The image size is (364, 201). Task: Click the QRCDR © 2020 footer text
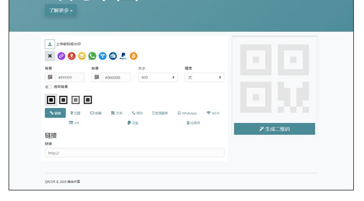[62, 182]
